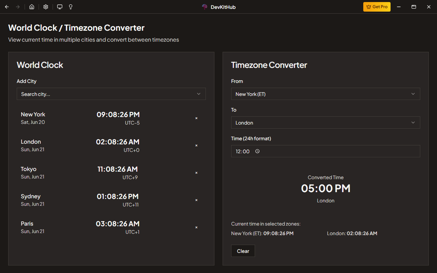
Task: Click the UTC+1 offset label
Action: [x=132, y=232]
